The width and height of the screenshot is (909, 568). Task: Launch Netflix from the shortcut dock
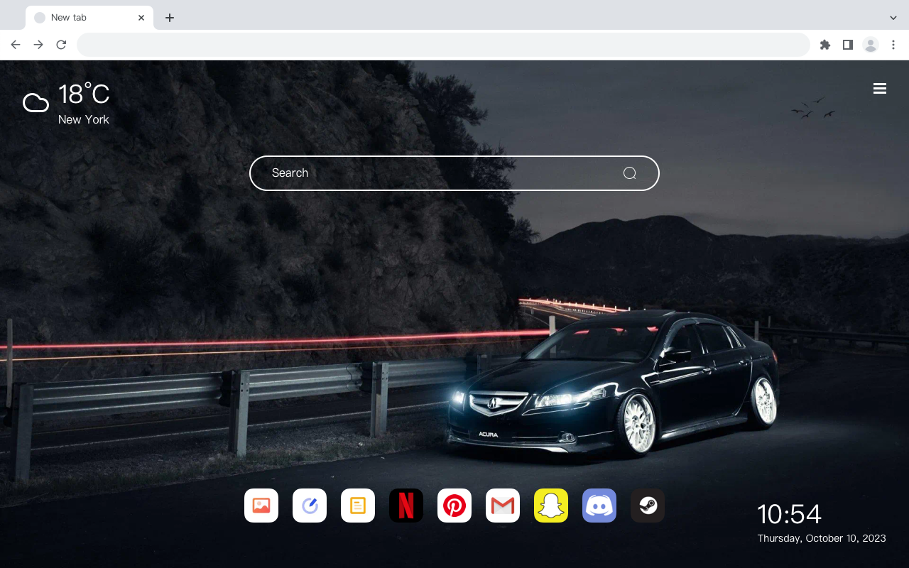(406, 506)
